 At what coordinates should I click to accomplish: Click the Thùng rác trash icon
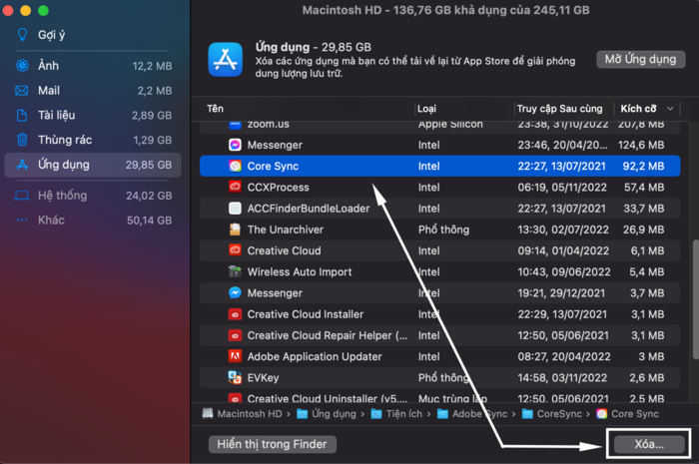[x=22, y=140]
